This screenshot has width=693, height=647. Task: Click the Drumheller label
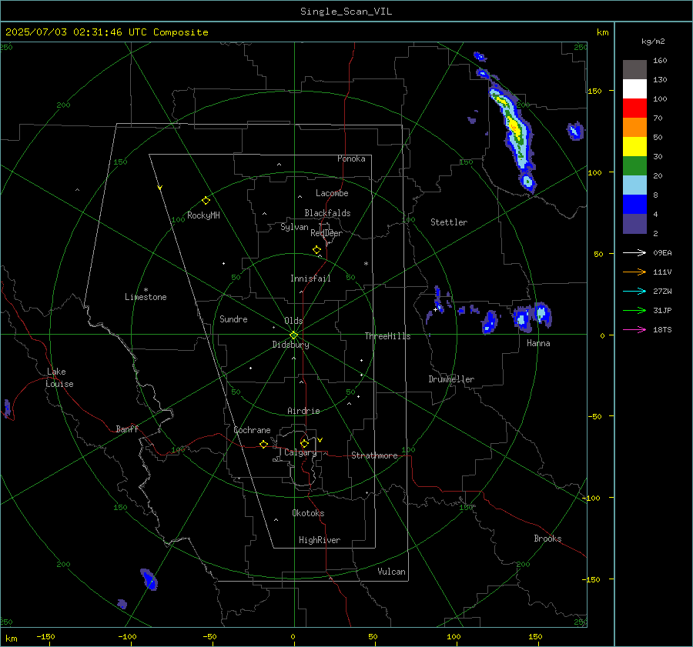coord(451,379)
